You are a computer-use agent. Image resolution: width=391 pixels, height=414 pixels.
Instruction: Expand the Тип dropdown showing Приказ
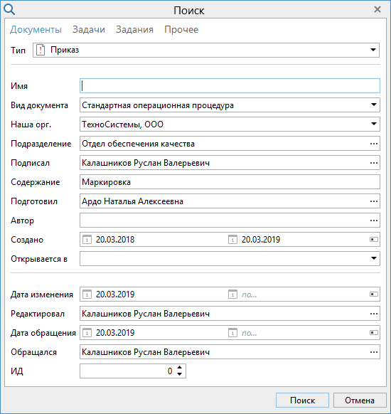(x=373, y=50)
